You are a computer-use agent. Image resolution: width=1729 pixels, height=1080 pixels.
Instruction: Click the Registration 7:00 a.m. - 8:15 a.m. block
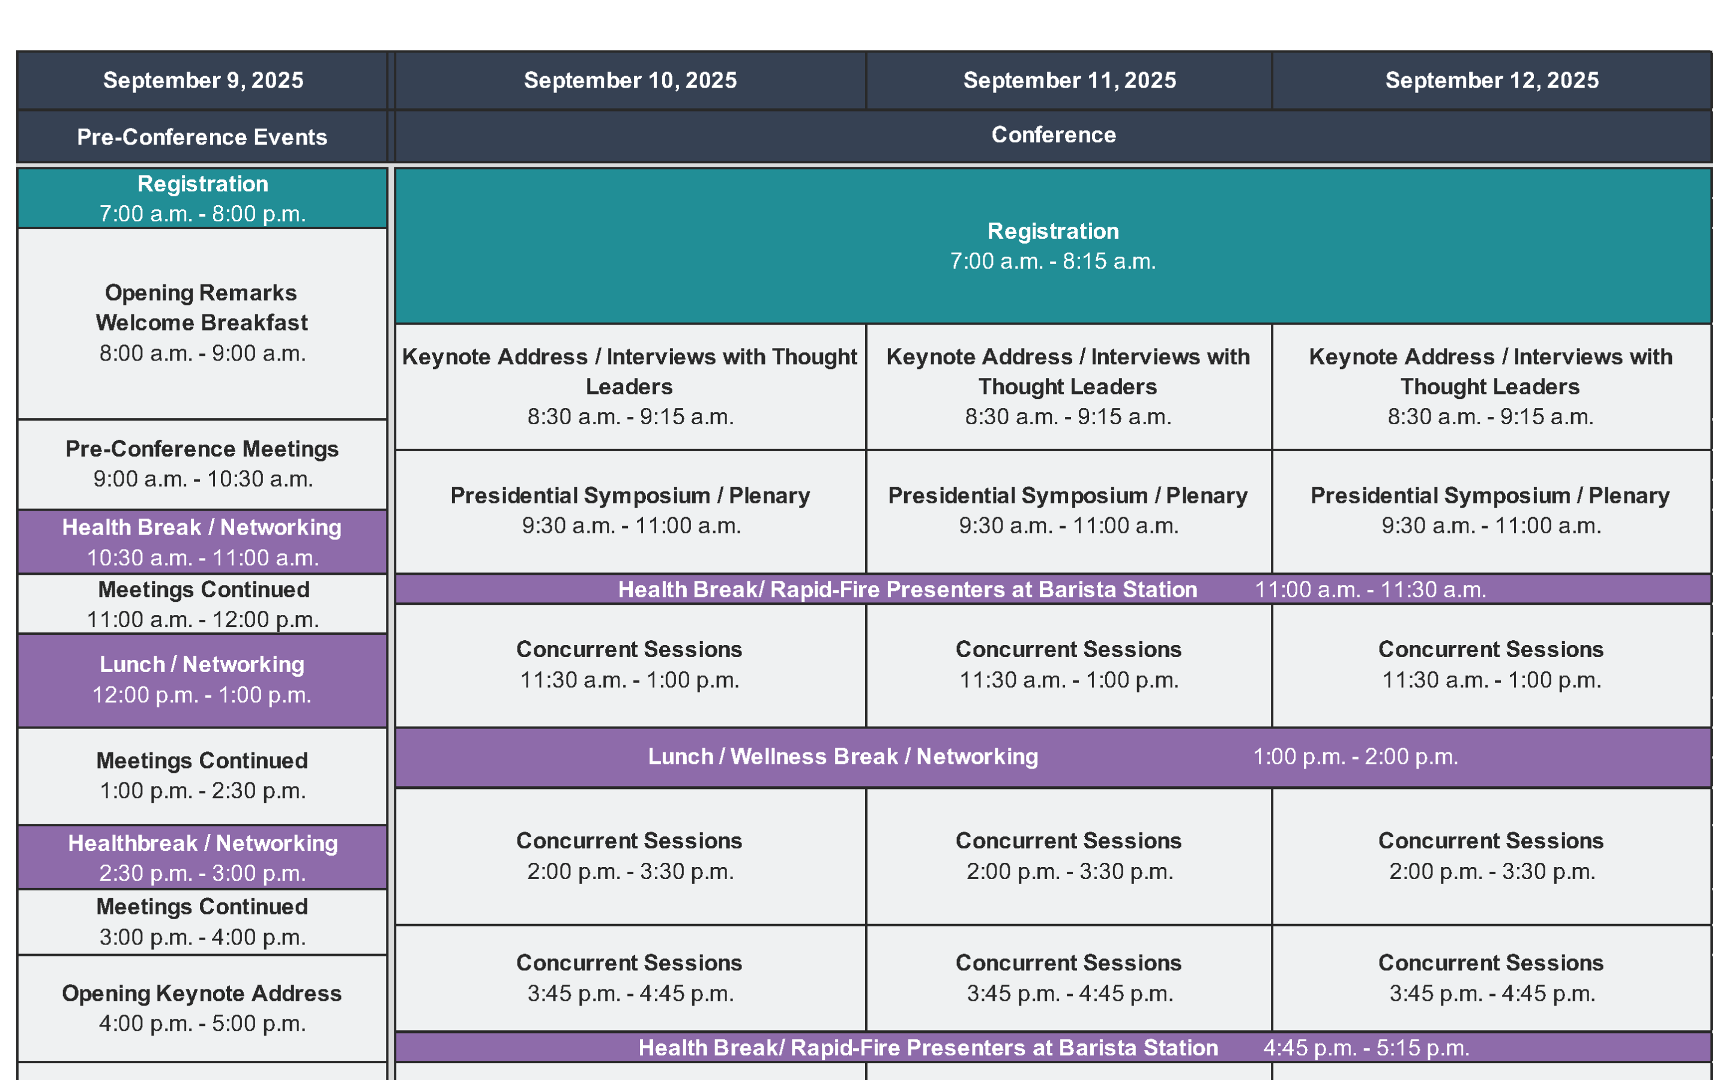(1053, 246)
